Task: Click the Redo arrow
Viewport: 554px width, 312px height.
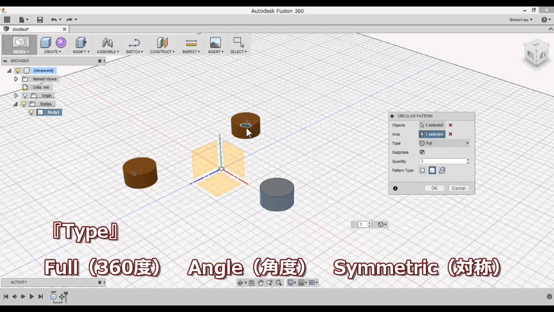Action: coord(69,19)
